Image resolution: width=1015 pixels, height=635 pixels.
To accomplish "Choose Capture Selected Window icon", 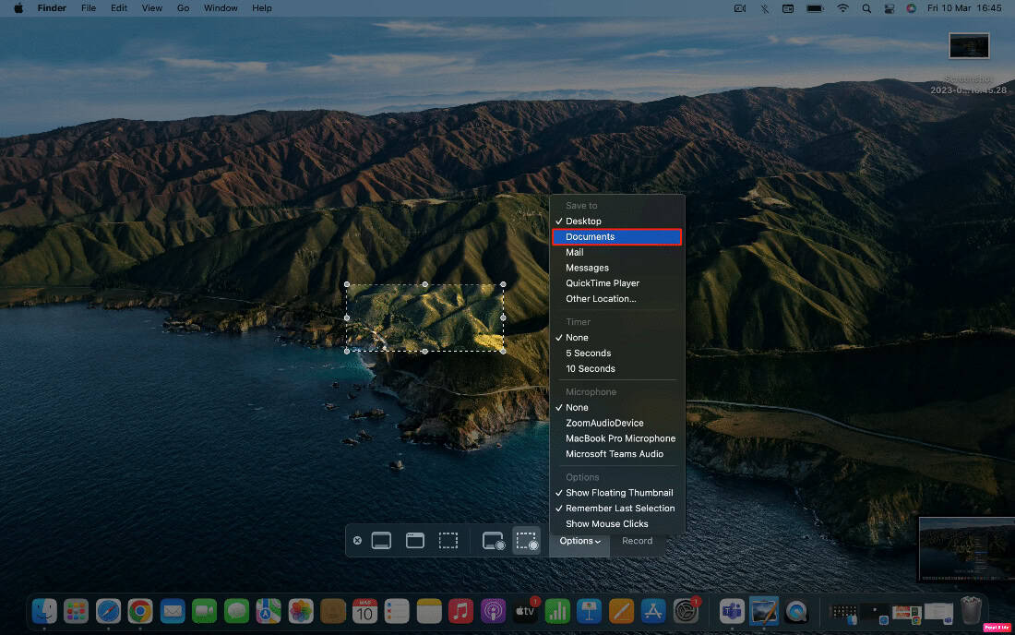I will (415, 541).
